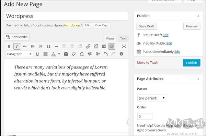This screenshot has width=206, height=136.
Task: Click the Move to Trash link
Action: pyautogui.click(x=148, y=63)
